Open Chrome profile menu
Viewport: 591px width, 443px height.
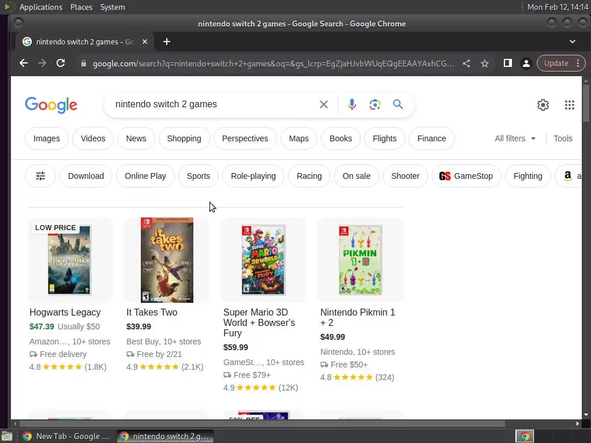click(526, 63)
